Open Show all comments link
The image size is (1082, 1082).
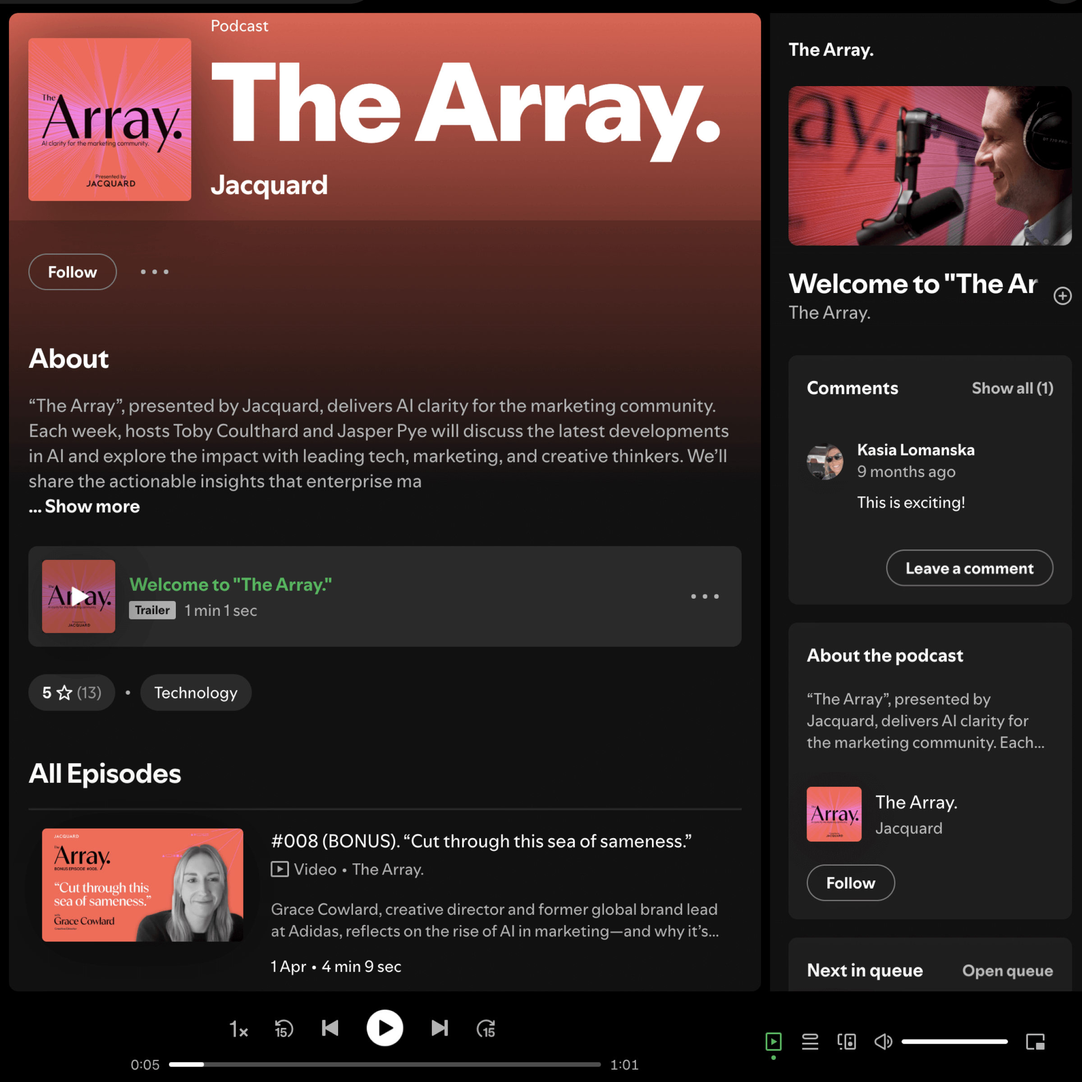1012,388
